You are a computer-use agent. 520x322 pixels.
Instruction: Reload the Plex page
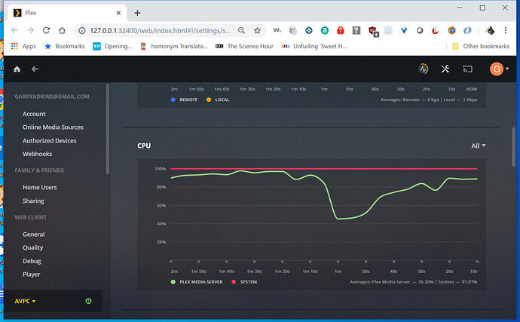coord(46,30)
